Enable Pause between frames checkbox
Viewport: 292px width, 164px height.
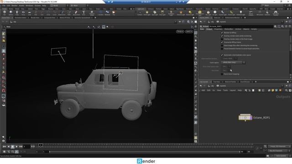[x=222, y=49]
